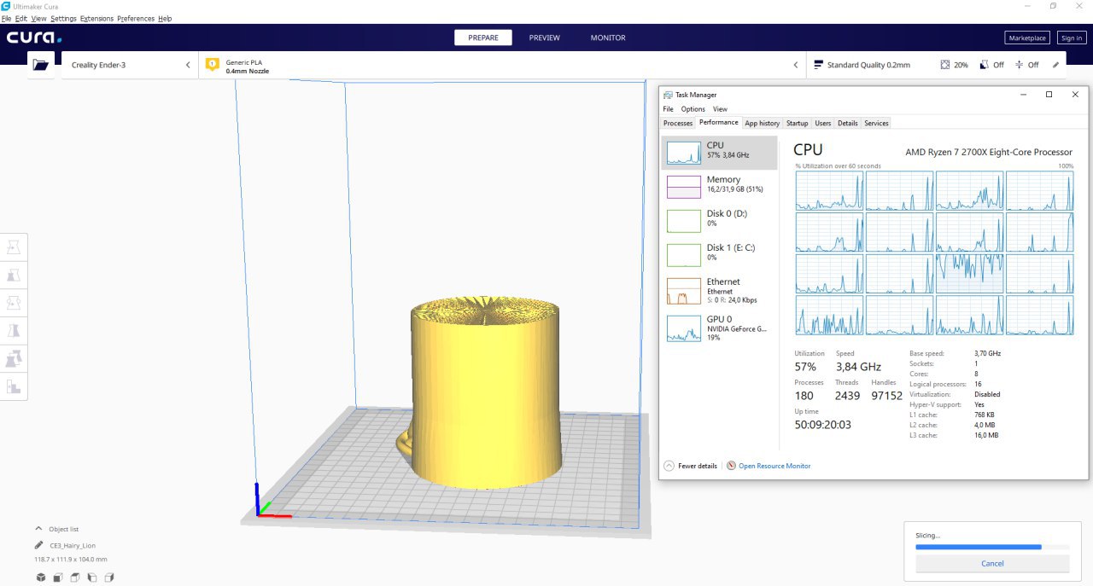Screen dimensions: 1093x586
Task: Expand the Creality Ender-3 printer selector
Action: pos(130,65)
